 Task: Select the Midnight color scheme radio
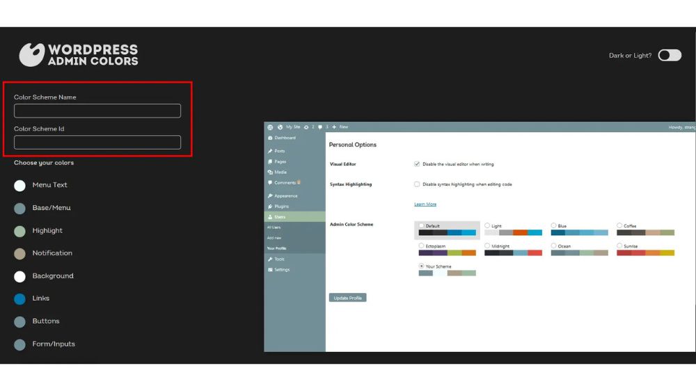pyautogui.click(x=487, y=246)
